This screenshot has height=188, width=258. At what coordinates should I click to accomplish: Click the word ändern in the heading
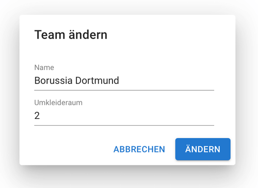click(88, 35)
